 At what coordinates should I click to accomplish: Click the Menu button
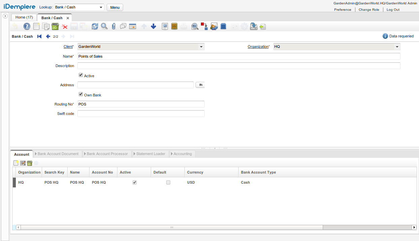[115, 7]
